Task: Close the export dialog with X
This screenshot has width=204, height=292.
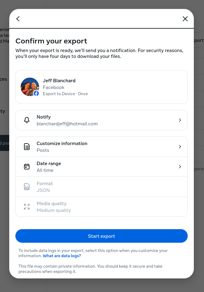Action: (x=185, y=19)
